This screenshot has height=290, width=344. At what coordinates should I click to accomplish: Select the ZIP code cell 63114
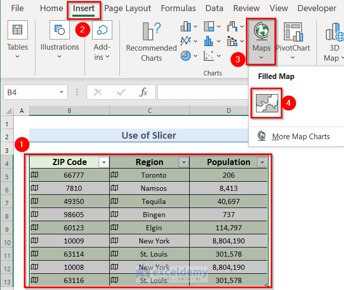pos(69,254)
